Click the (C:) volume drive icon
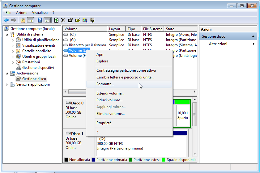This screenshot has width=260, height=173. [66, 35]
